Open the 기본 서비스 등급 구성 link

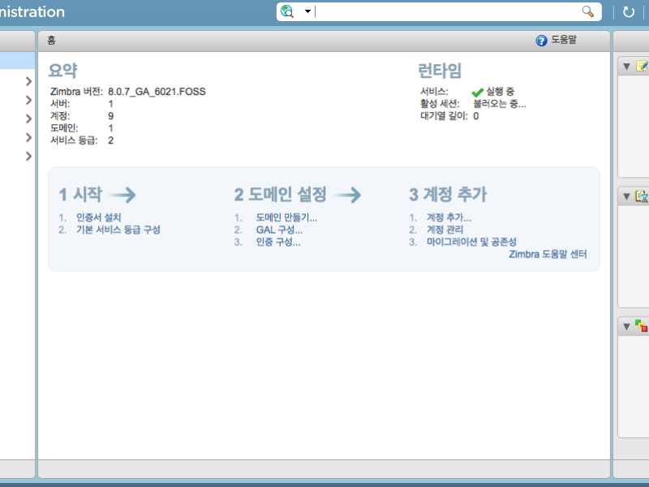[x=118, y=230]
